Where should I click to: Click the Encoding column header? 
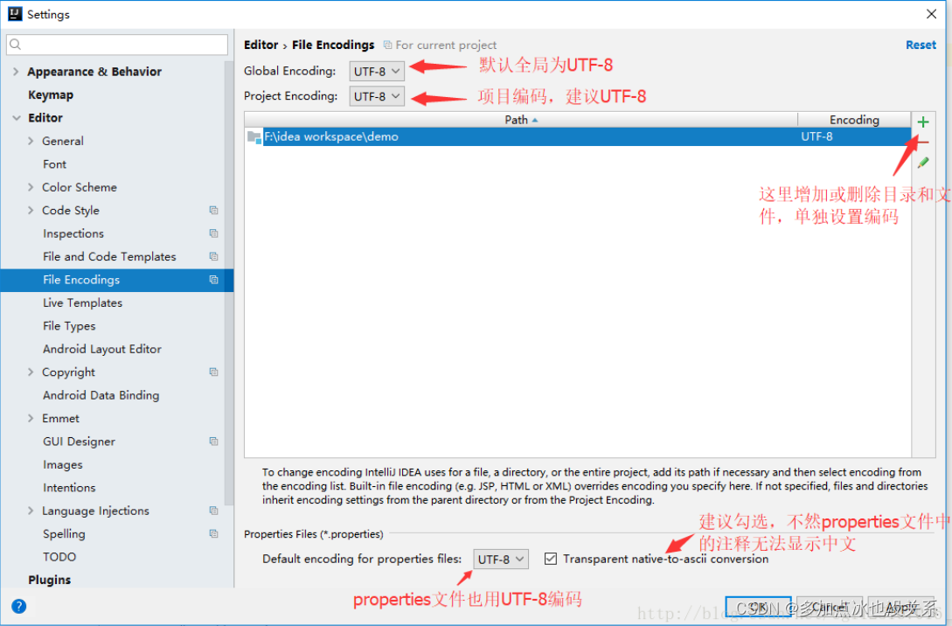pos(854,120)
